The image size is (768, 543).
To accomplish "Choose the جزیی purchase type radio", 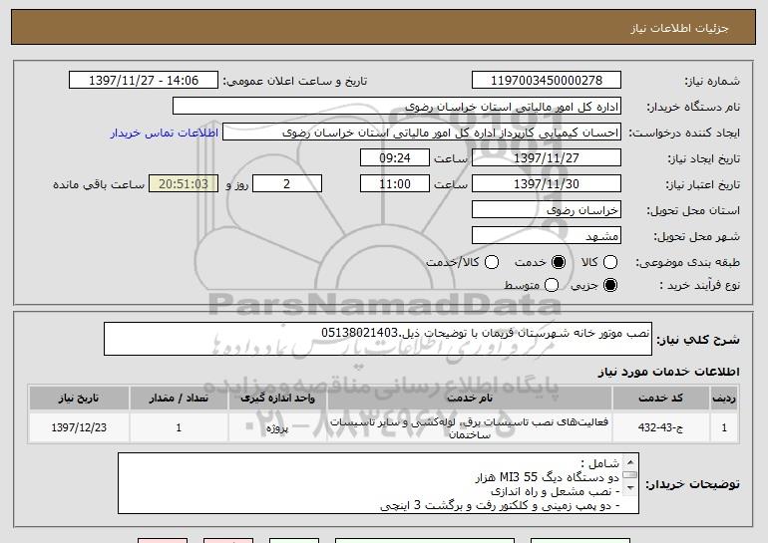I will 609,285.
